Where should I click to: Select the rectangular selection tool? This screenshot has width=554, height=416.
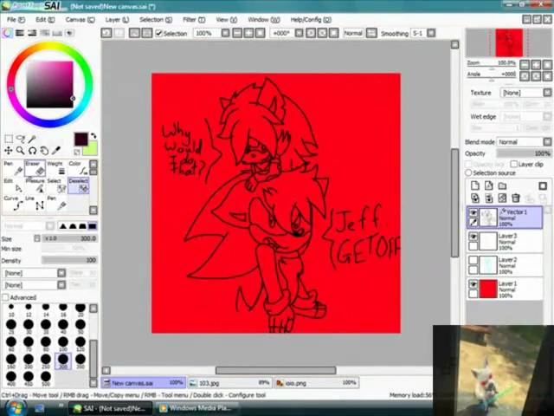(9, 139)
